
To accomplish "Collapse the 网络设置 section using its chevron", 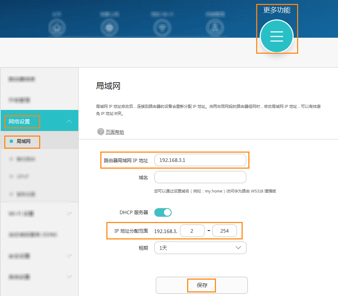I will pyautogui.click(x=69, y=121).
